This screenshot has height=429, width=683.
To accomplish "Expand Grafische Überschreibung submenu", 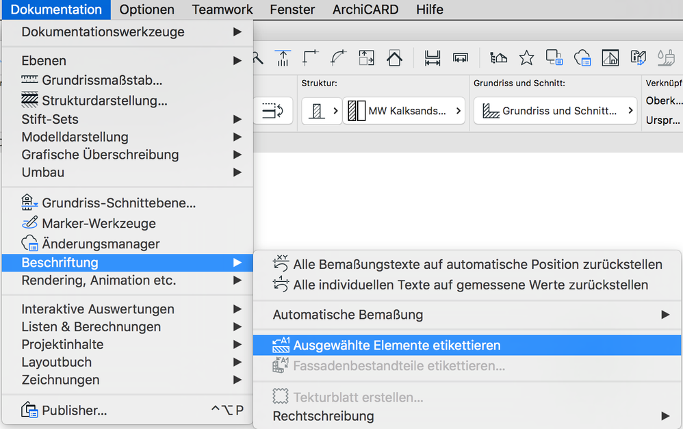I will click(x=127, y=155).
